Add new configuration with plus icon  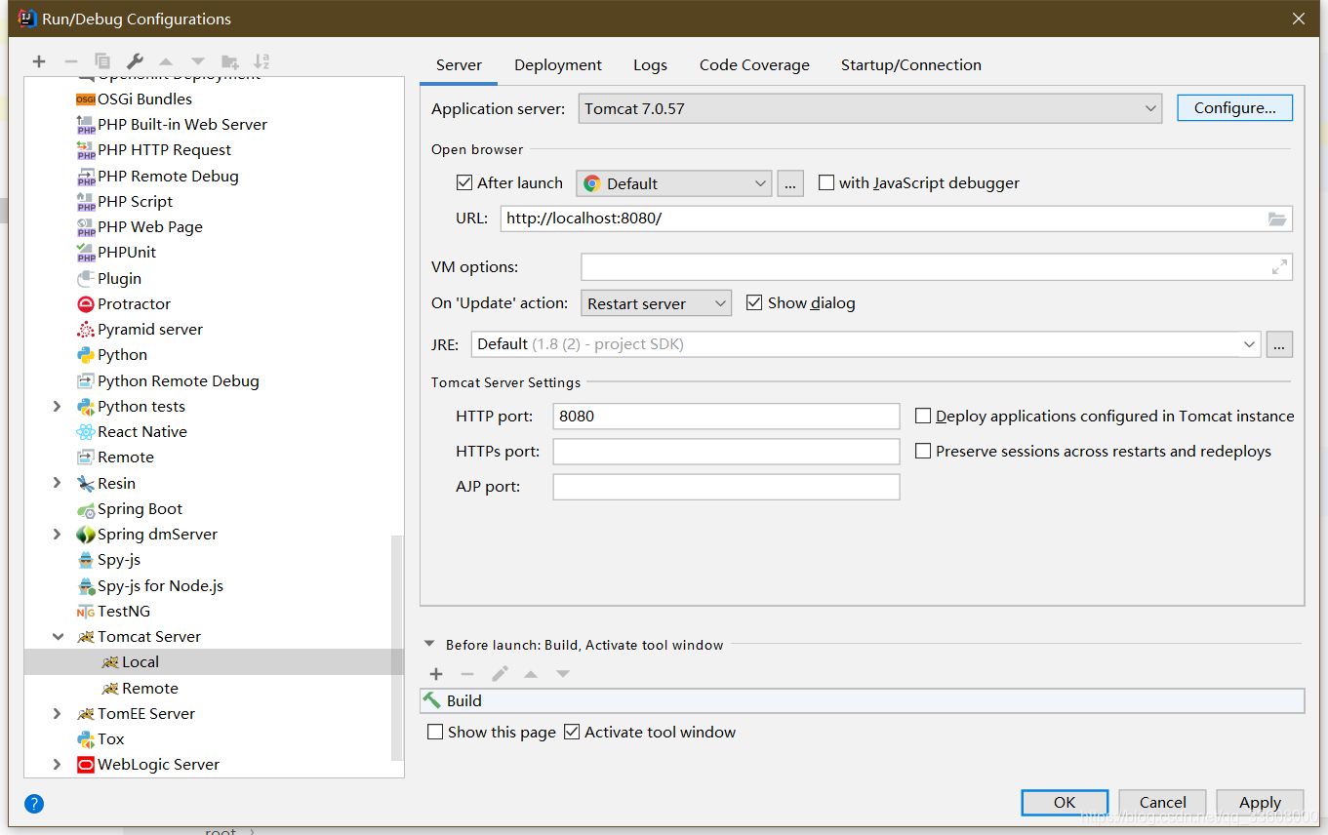click(39, 61)
